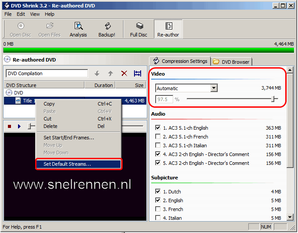
Task: Switch to Compression Settings tab
Action: click(x=180, y=61)
